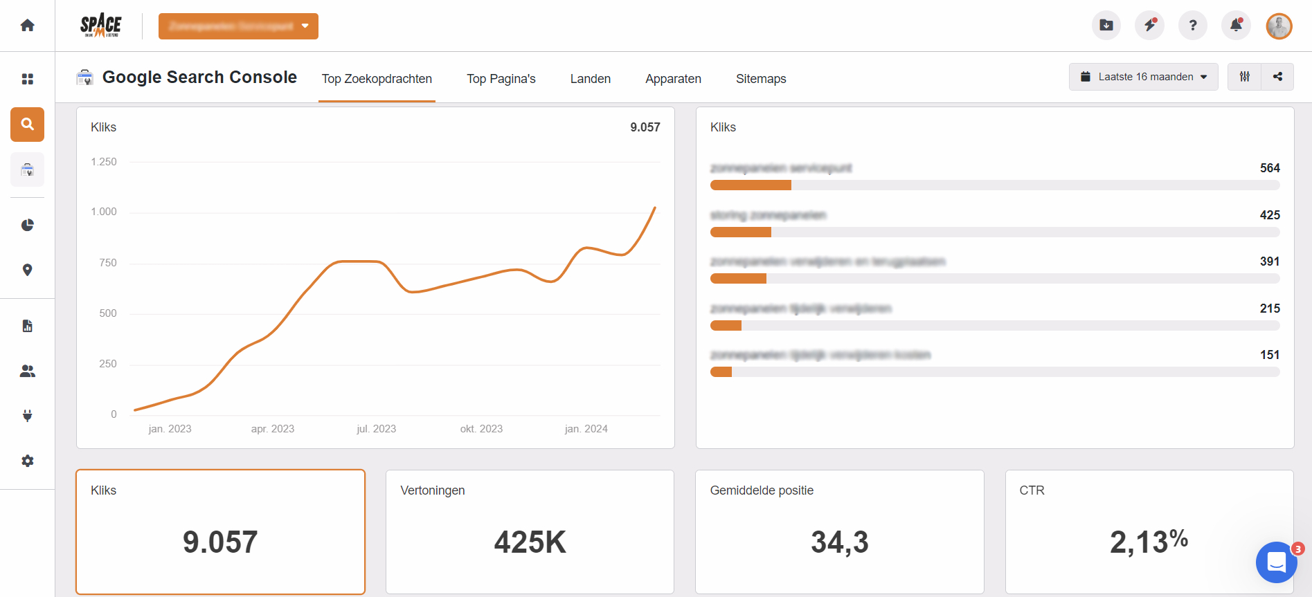
Task: Click the progress bar with 151 clicks
Action: (x=995, y=372)
